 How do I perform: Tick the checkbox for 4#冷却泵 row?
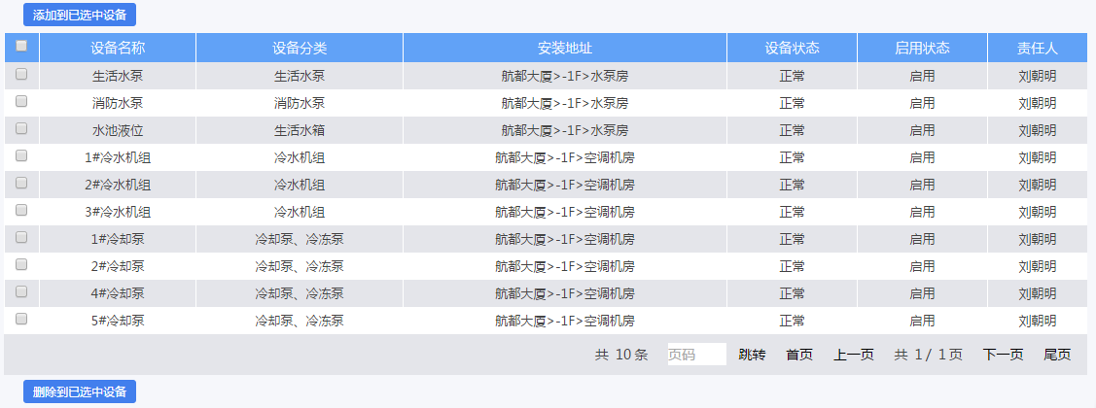(21, 291)
